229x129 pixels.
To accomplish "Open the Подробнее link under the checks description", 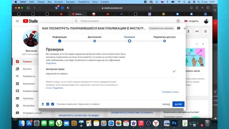I will point(51,63).
